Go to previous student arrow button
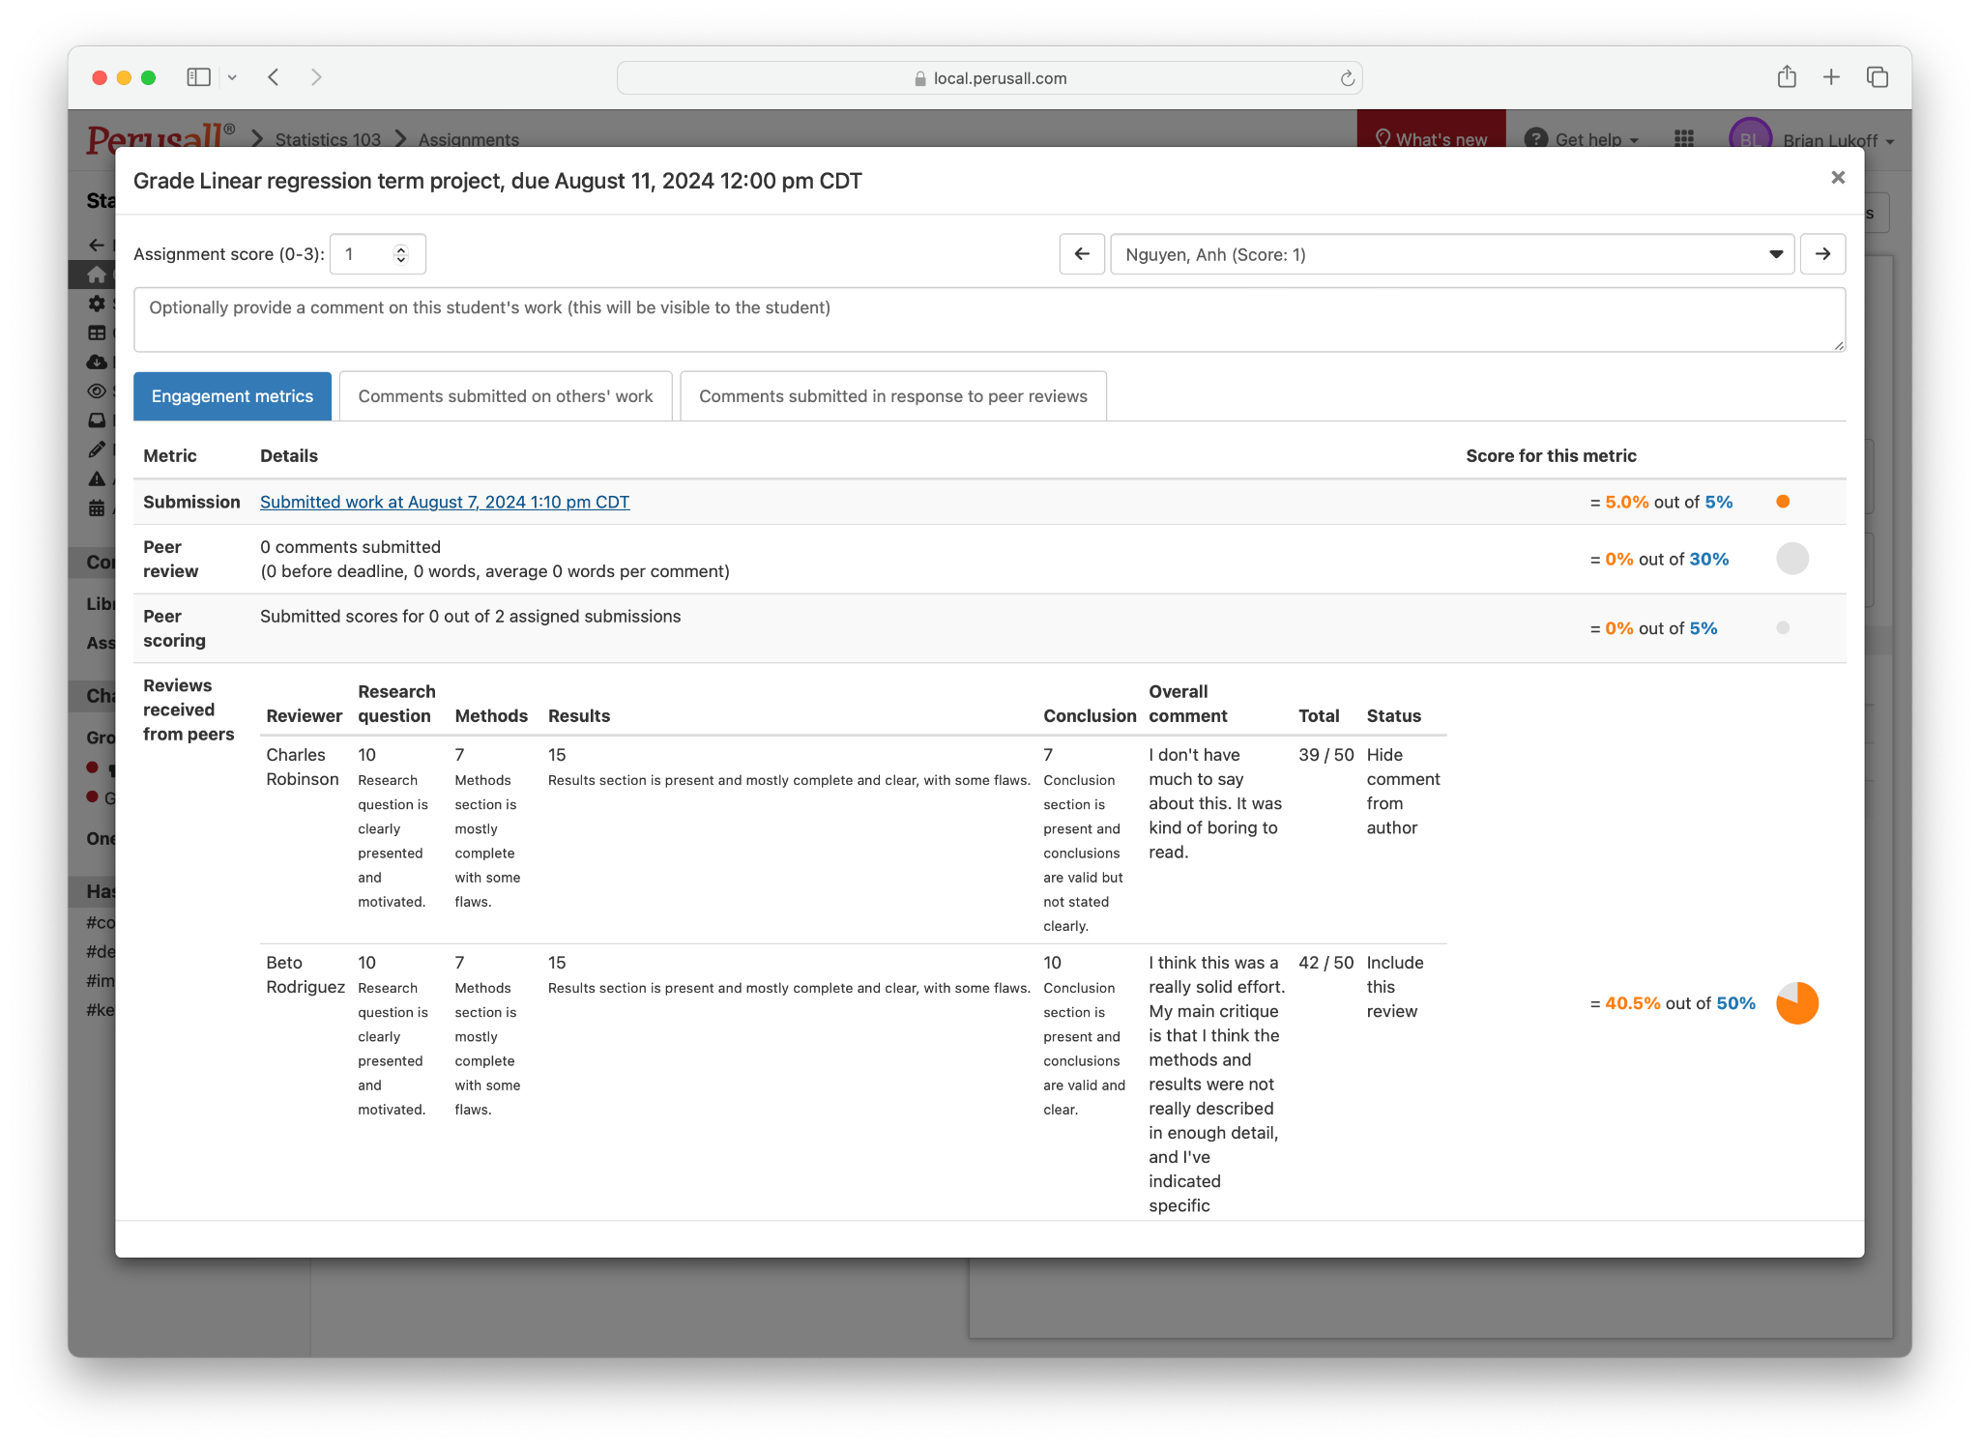The width and height of the screenshot is (1980, 1447). click(1082, 254)
